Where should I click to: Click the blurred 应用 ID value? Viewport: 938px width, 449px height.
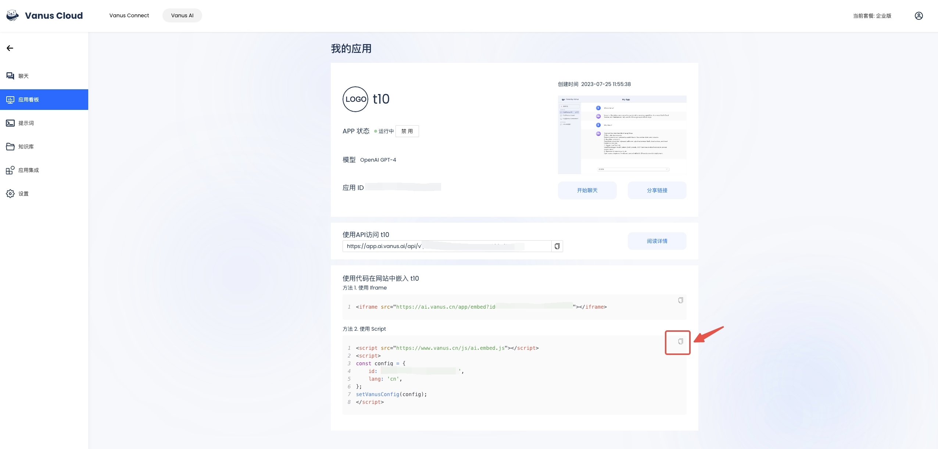pos(403,187)
